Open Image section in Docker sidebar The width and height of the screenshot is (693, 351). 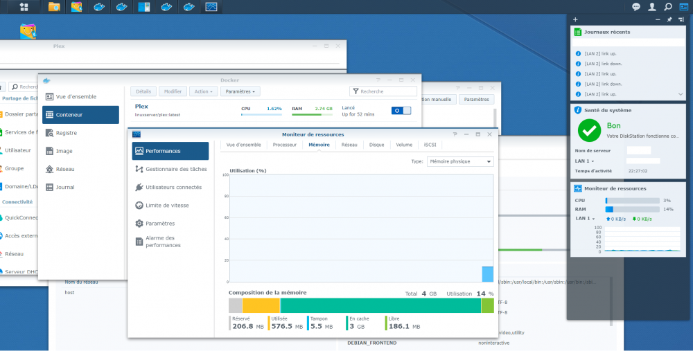[64, 151]
